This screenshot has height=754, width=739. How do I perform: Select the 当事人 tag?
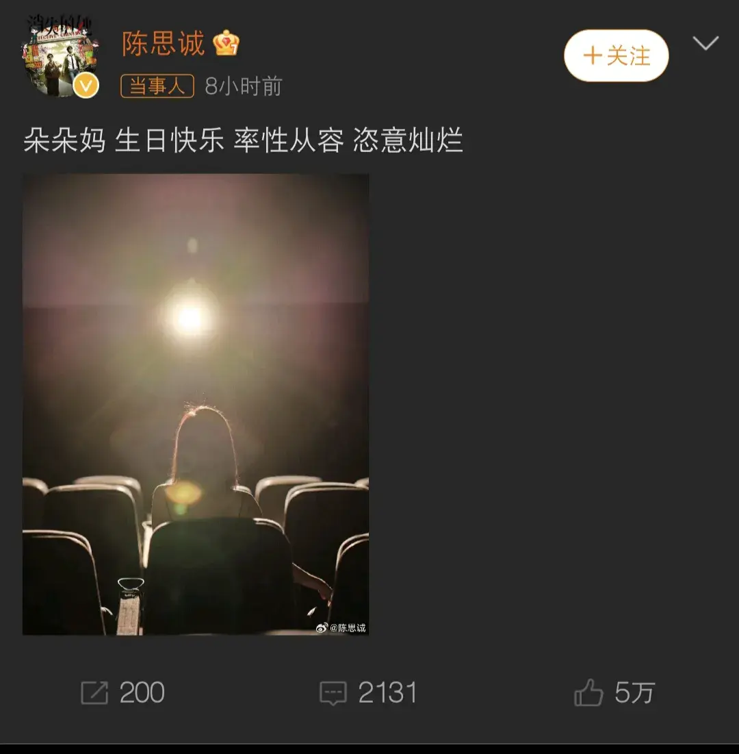pyautogui.click(x=157, y=86)
